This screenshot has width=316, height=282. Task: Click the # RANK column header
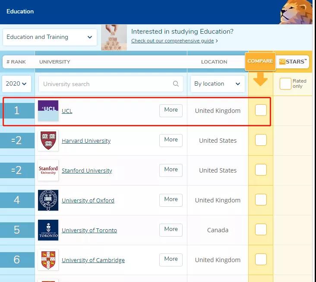click(x=16, y=62)
